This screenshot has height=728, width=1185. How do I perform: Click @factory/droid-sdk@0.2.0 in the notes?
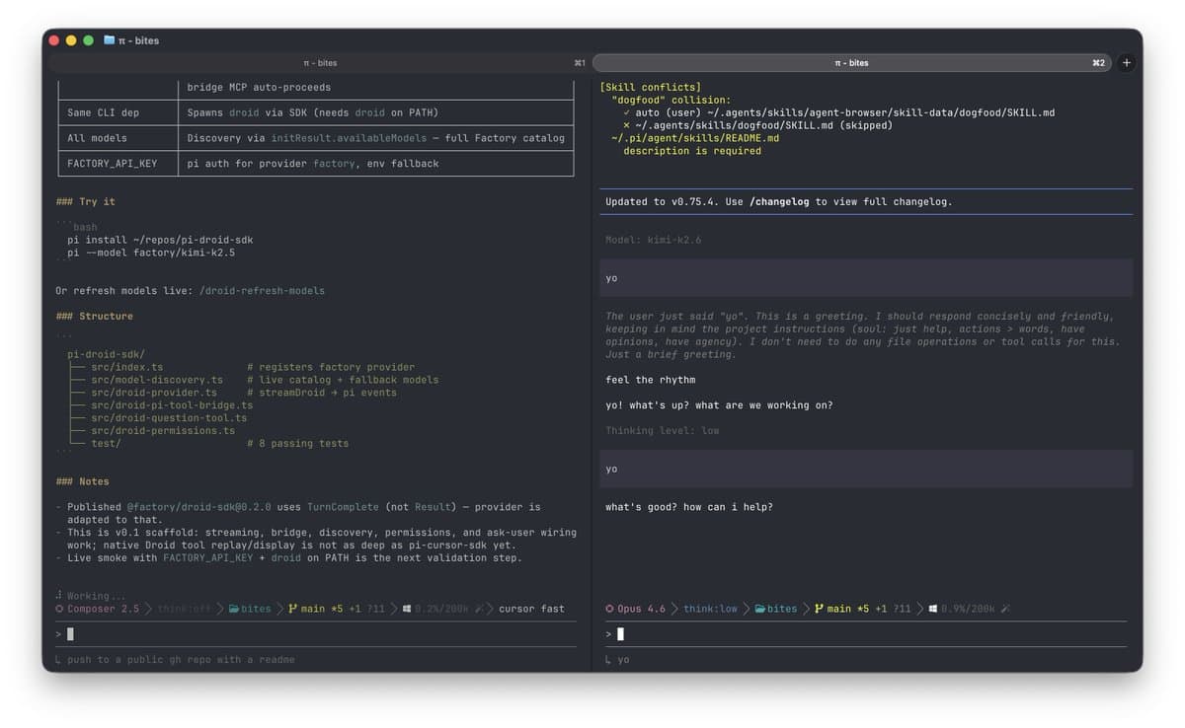point(198,507)
